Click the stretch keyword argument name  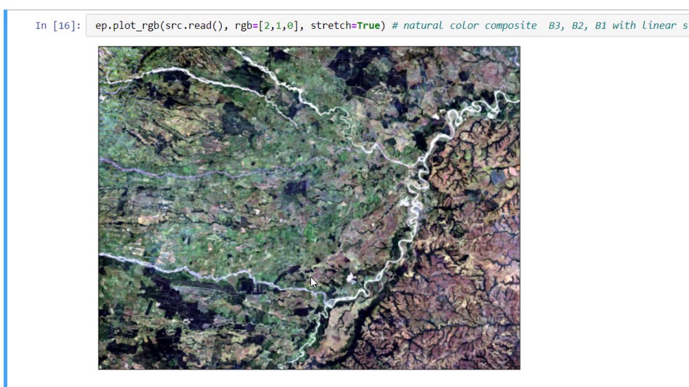click(331, 25)
